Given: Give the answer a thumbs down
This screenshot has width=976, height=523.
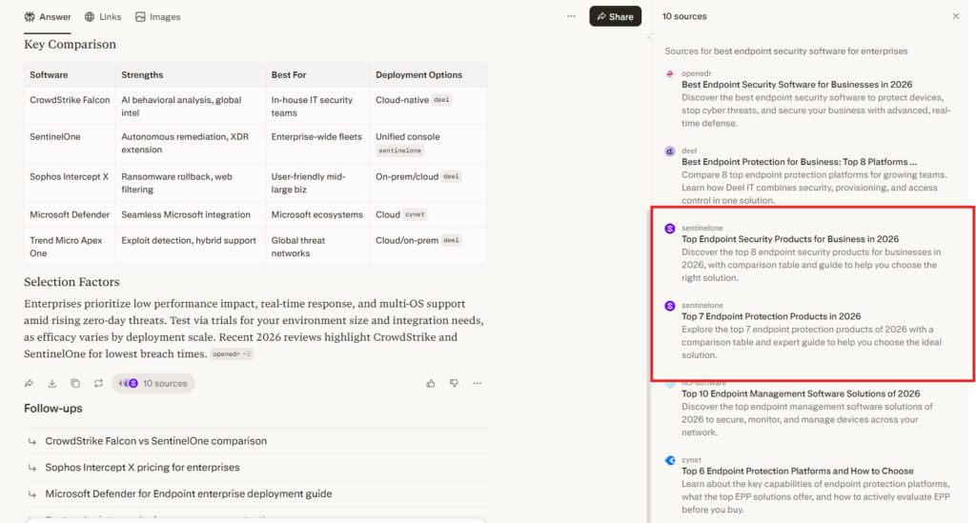Looking at the screenshot, I should point(454,383).
